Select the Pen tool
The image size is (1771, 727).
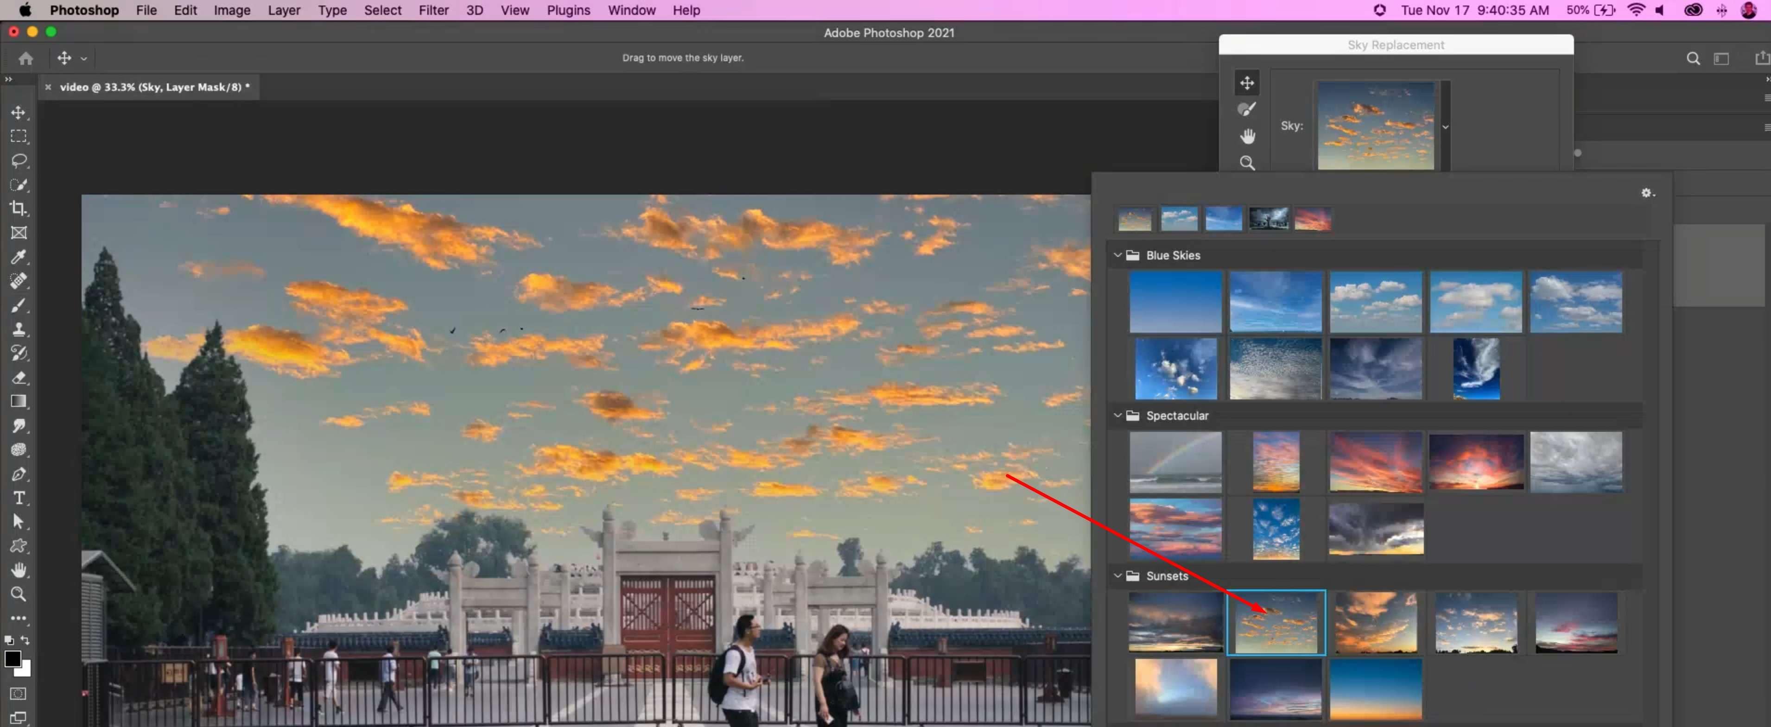pyautogui.click(x=19, y=474)
